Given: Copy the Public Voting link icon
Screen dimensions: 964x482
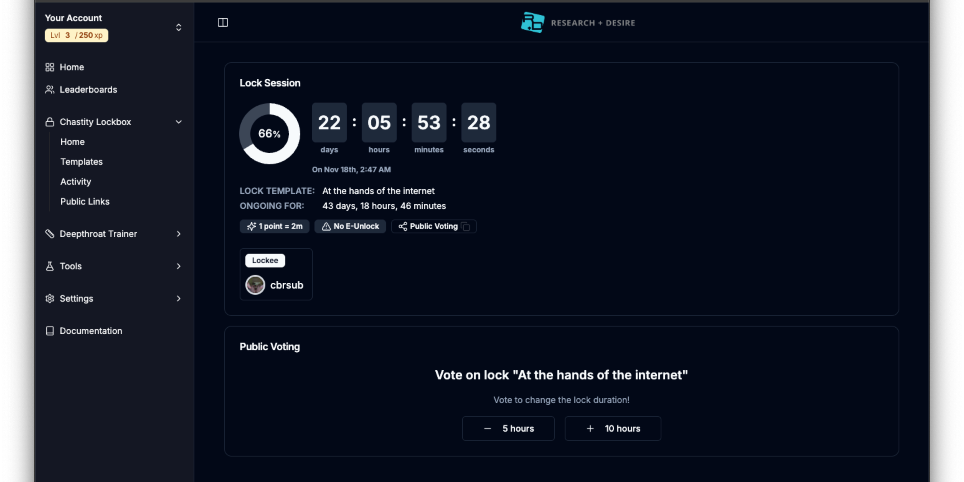Looking at the screenshot, I should click(x=466, y=226).
